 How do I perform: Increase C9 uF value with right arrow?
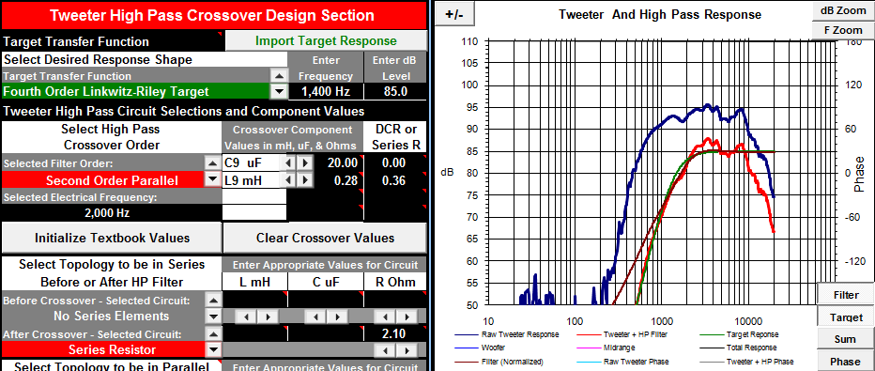(x=303, y=162)
